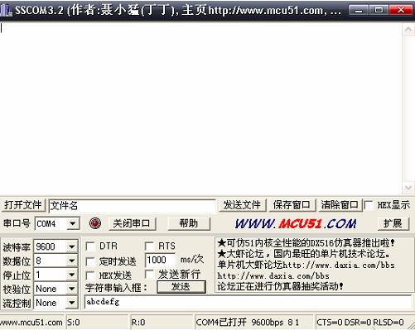The width and height of the screenshot is (415, 330).
Task: Click the 清除窗口 clear window button
Action: tap(340, 205)
